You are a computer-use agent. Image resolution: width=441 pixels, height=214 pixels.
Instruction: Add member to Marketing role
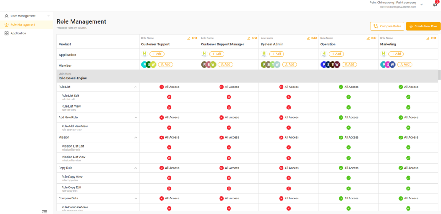(405, 64)
